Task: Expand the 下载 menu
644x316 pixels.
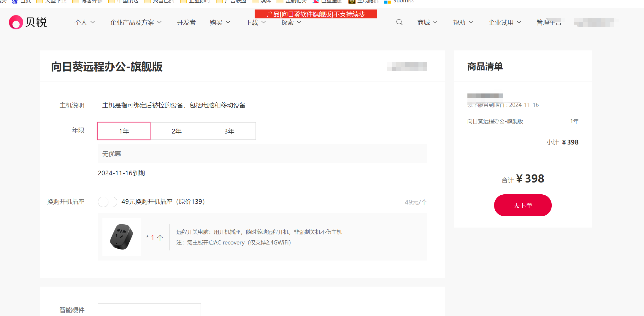Action: (x=256, y=22)
